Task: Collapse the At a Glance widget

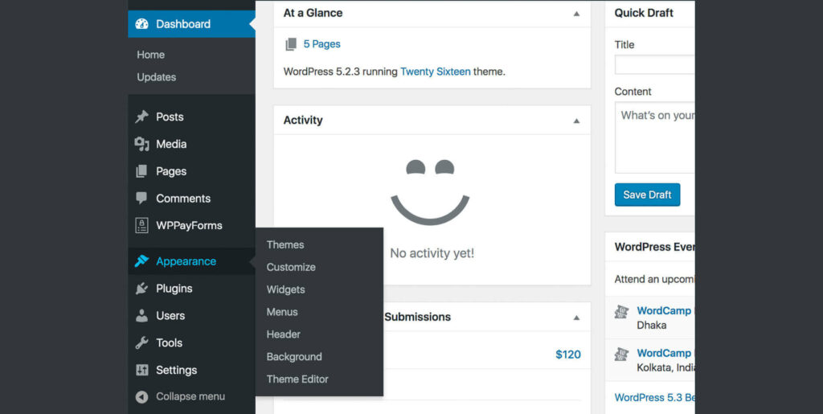Action: [x=576, y=14]
